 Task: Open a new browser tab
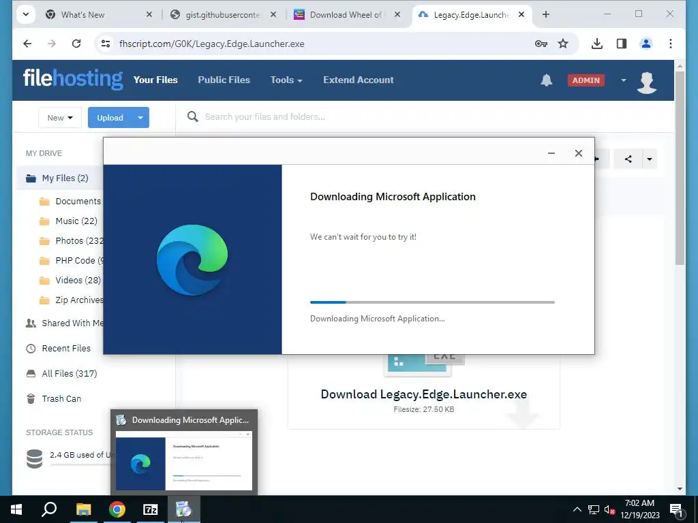pyautogui.click(x=546, y=14)
